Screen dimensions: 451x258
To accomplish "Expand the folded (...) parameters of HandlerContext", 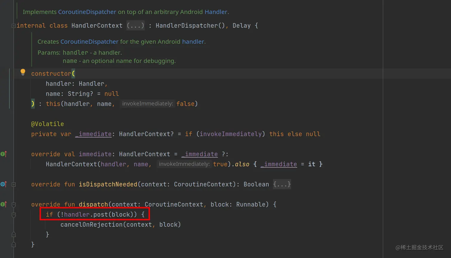I will tap(135, 26).
